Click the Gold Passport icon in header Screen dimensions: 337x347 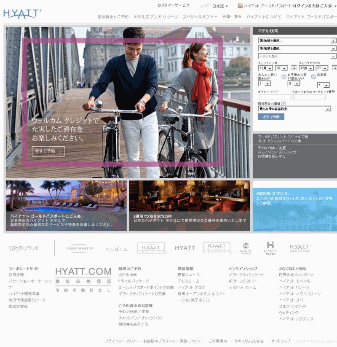(x=240, y=6)
